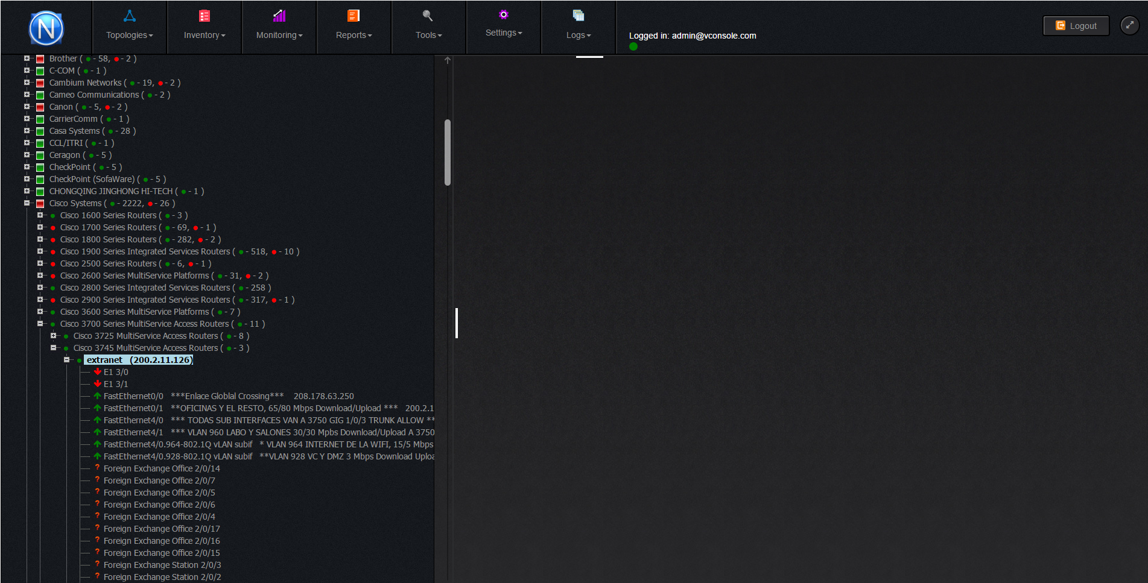This screenshot has height=583, width=1148.
Task: Select CCL/ITRI vendor
Action: click(x=81, y=143)
